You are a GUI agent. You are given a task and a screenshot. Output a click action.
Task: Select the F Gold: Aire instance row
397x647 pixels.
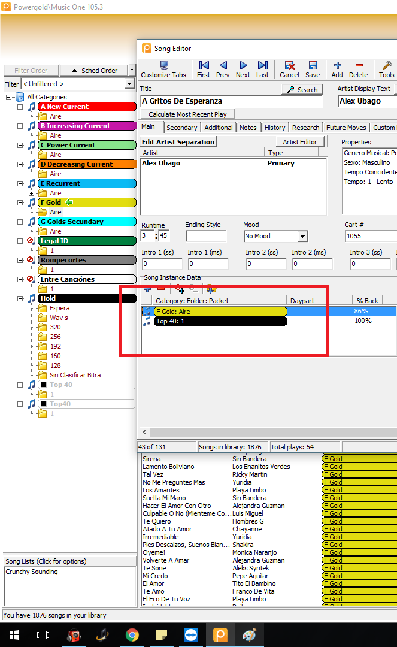269,312
